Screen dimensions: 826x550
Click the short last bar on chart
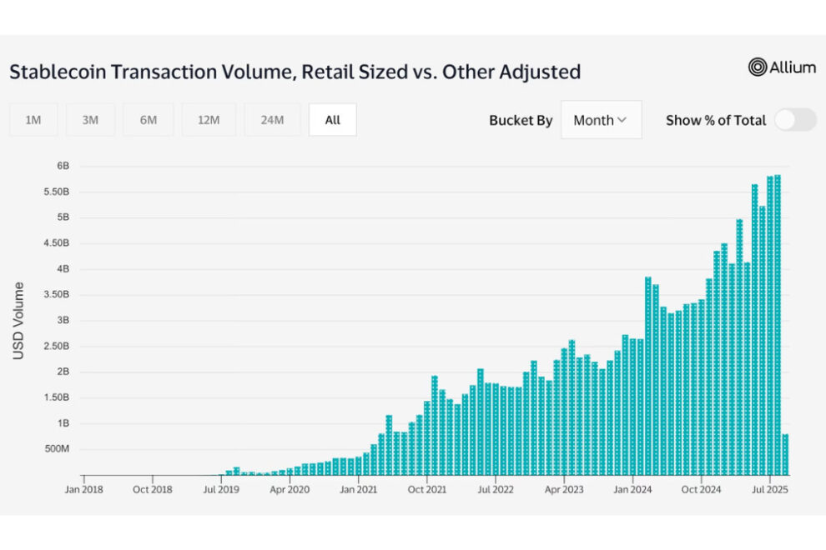(x=785, y=454)
